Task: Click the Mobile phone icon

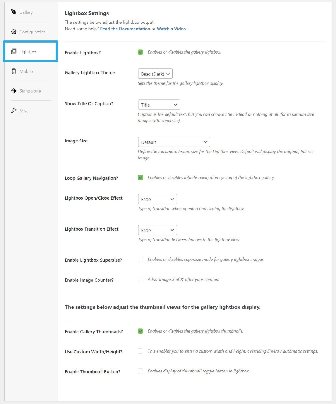Action: tap(14, 71)
